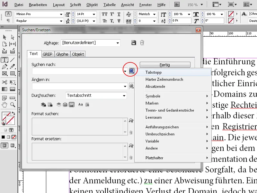Click the Fertig button

click(x=164, y=64)
